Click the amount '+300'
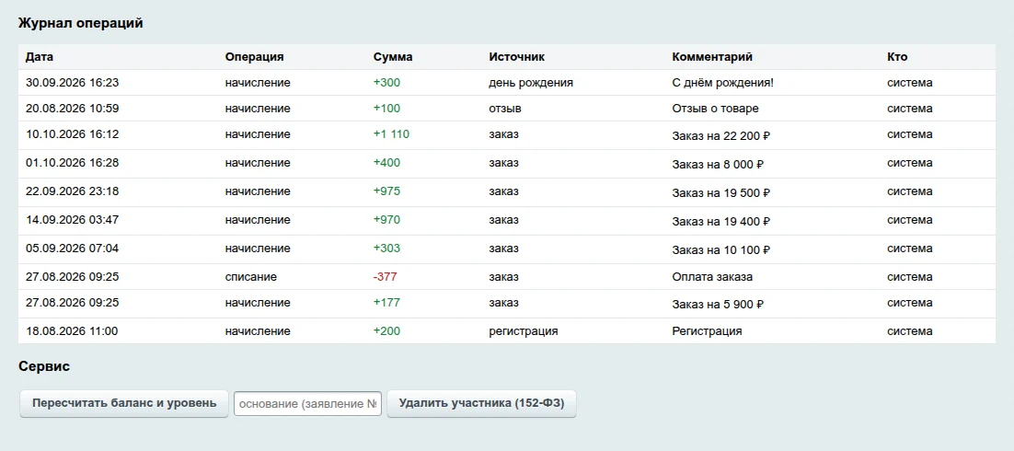This screenshot has height=451, width=1014. (x=386, y=83)
